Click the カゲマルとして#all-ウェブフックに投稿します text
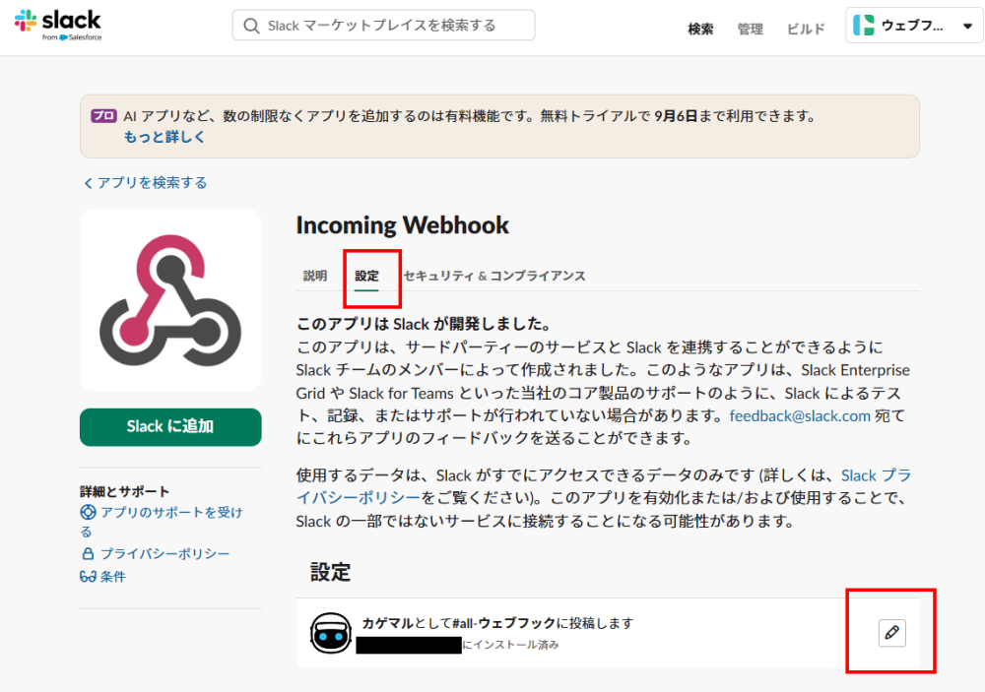985x692 pixels. click(497, 623)
